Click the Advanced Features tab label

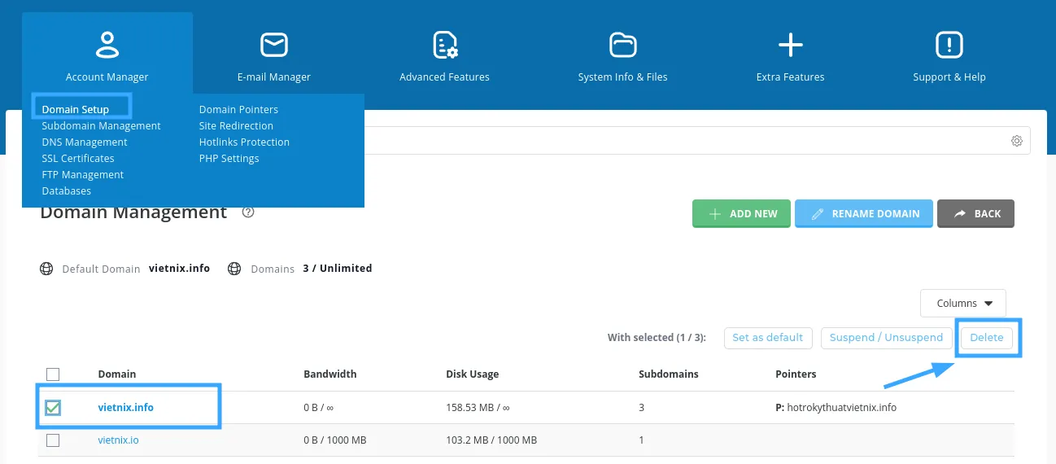point(445,77)
